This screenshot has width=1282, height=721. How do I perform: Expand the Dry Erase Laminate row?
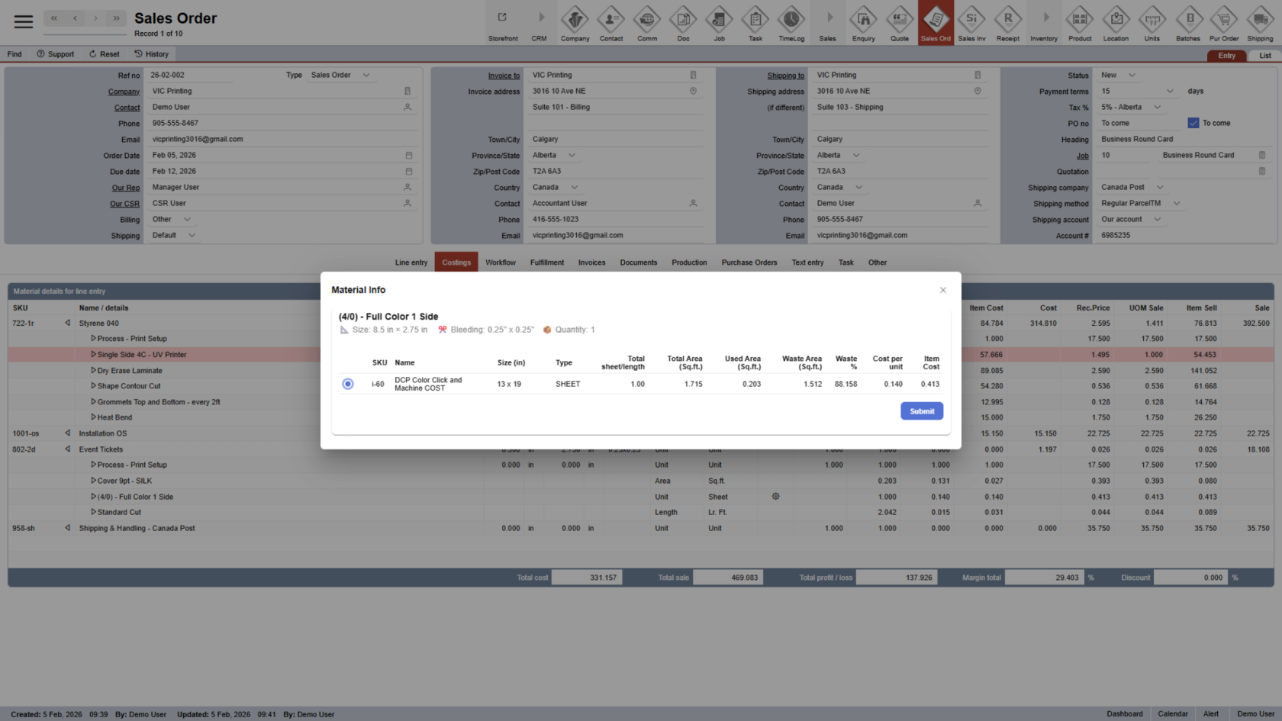pyautogui.click(x=94, y=371)
